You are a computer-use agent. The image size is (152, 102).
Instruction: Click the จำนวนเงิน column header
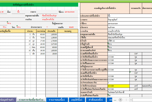[x=52, y=31]
